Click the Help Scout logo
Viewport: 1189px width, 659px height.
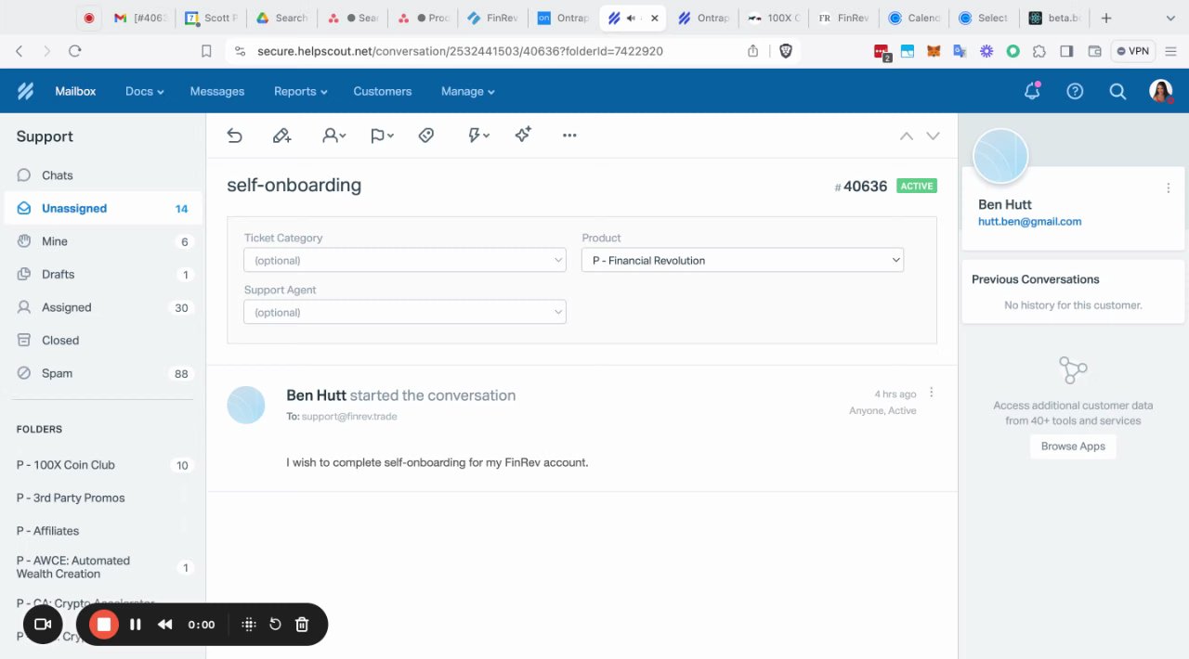tap(26, 91)
